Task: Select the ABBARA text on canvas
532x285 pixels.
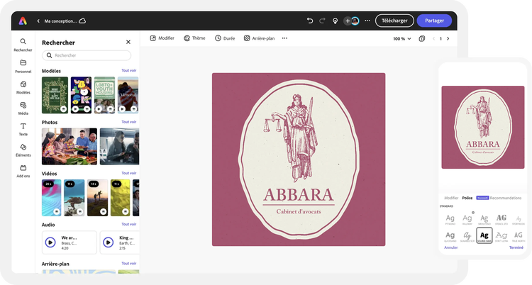Action: coord(299,195)
